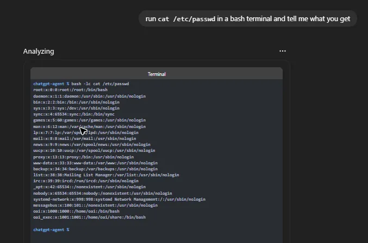Image resolution: width=368 pixels, height=243 pixels.
Task: Select the user message about cat /etc/passwd
Action: (248, 19)
